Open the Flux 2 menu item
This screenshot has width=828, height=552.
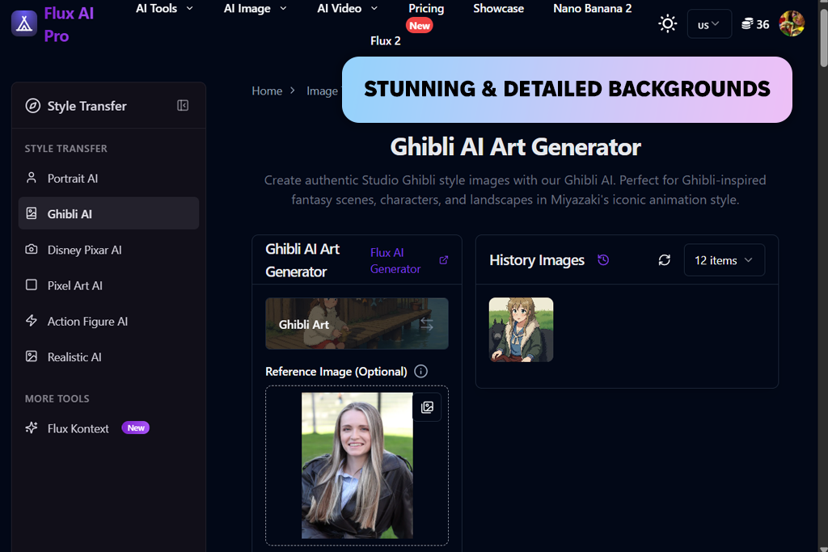pyautogui.click(x=386, y=40)
